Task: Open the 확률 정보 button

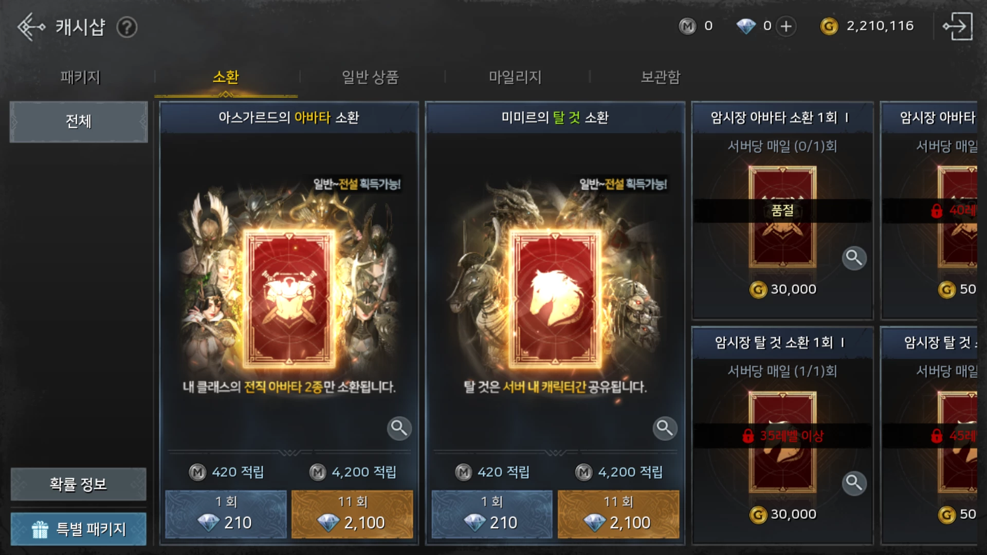Action: [x=79, y=484]
